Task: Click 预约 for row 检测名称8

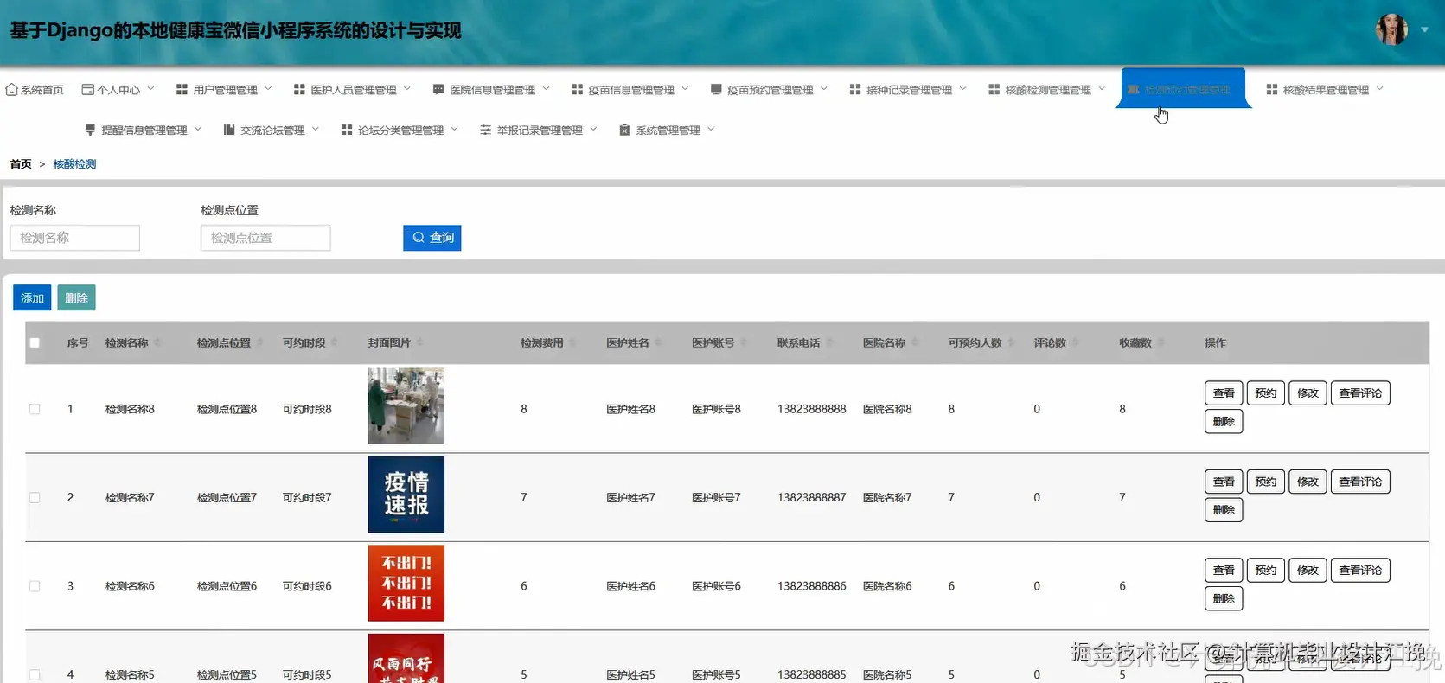Action: click(1266, 393)
